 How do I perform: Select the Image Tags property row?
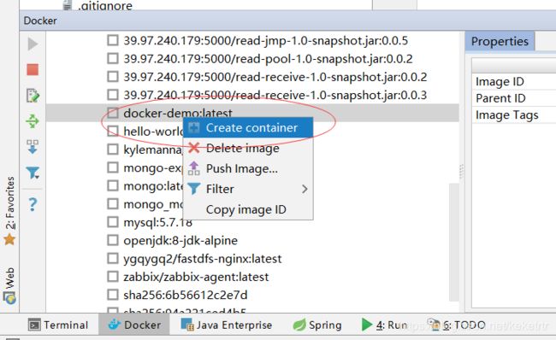point(514,114)
